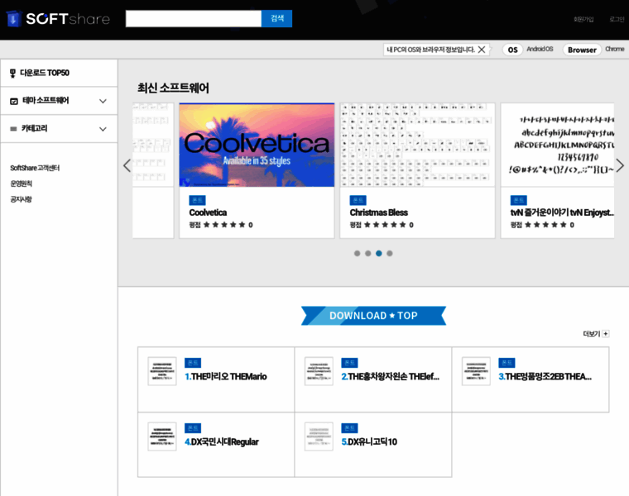Open the tvN 즐거운이야기 font preview thumbnail
The image size is (629, 496).
(558, 145)
